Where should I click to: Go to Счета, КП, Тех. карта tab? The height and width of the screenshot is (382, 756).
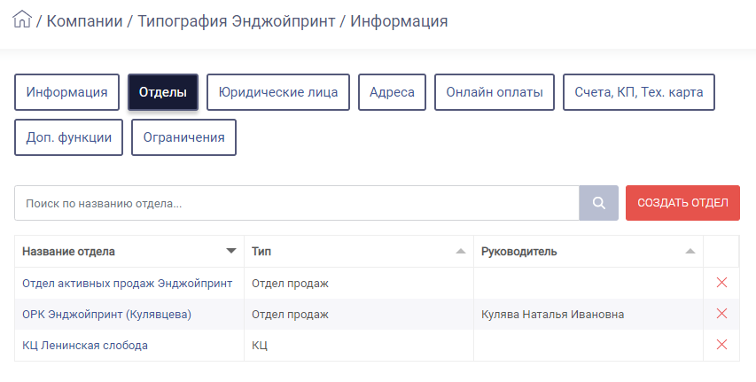(x=639, y=92)
